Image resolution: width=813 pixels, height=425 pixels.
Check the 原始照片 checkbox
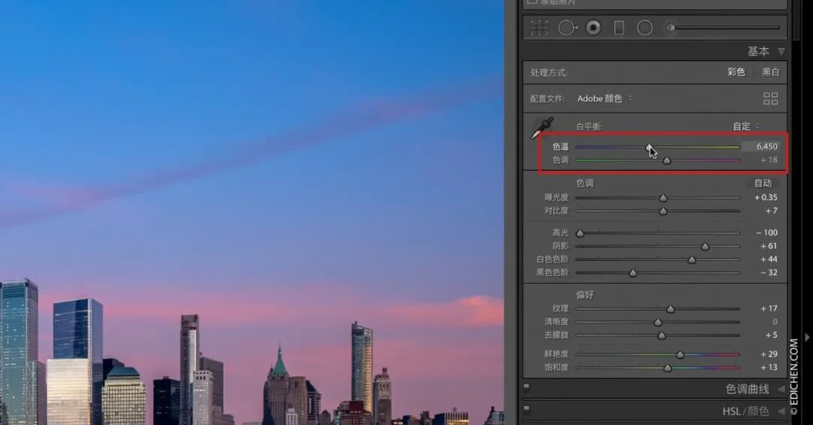pyautogui.click(x=532, y=2)
